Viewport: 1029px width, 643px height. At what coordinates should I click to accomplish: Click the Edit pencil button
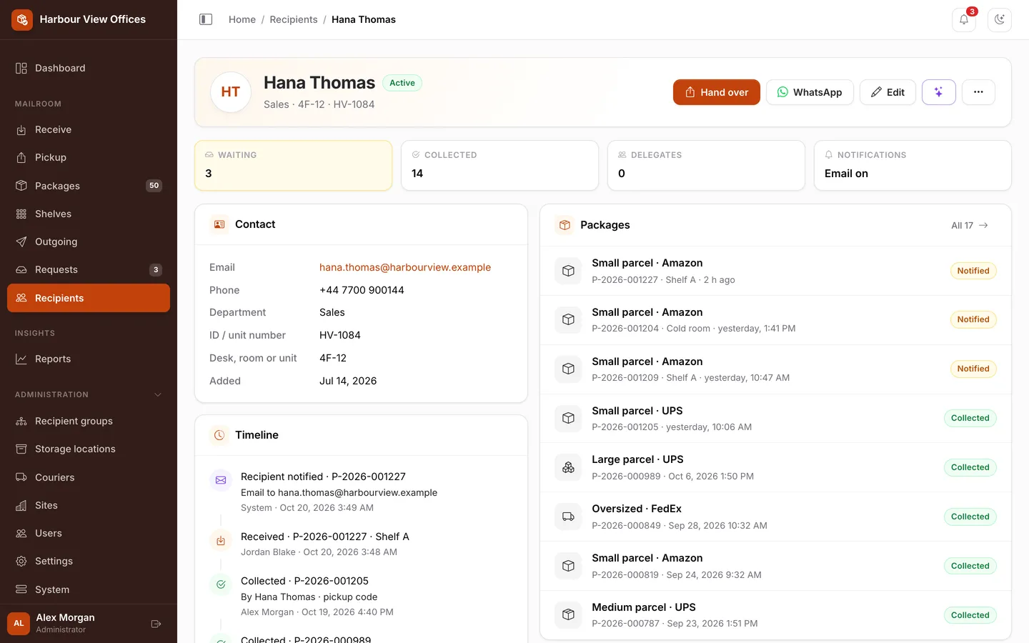point(888,92)
